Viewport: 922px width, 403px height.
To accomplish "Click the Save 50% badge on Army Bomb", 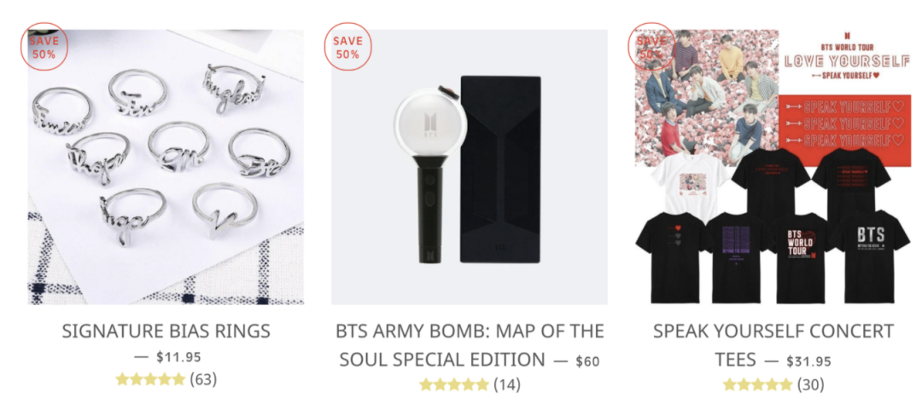I will (347, 47).
